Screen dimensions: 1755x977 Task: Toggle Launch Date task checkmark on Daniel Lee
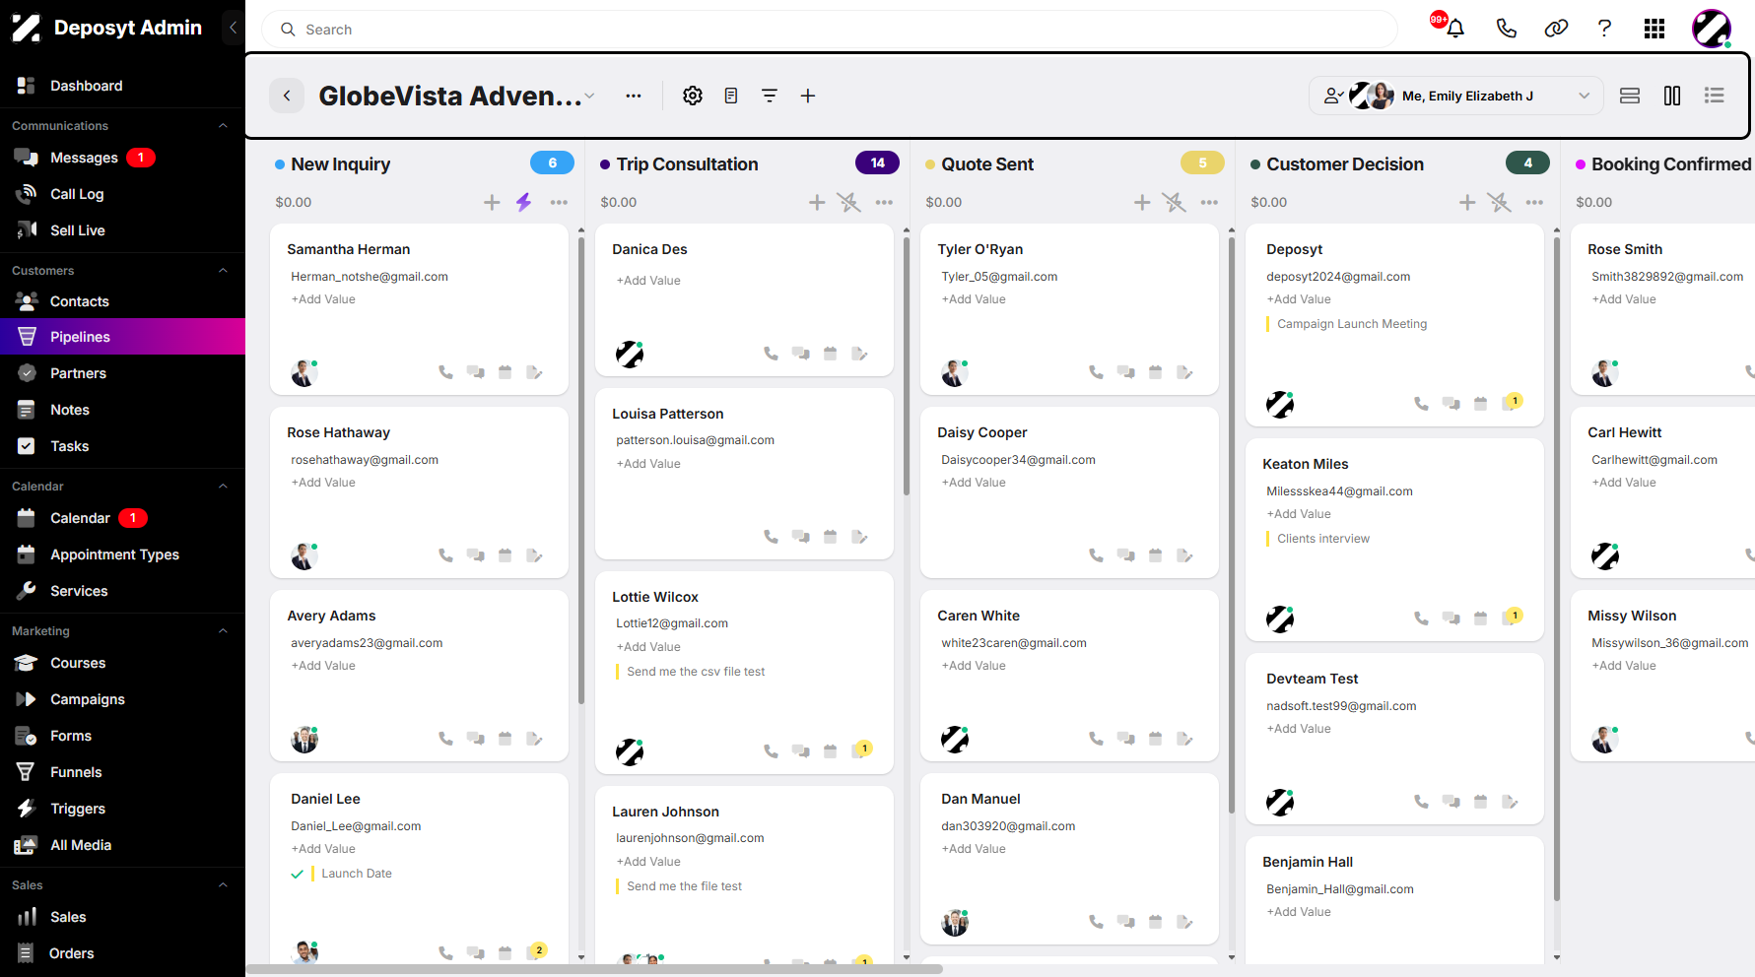pyautogui.click(x=298, y=874)
